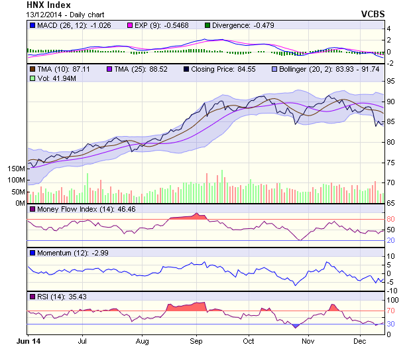Select the Nov label on the time axis
Screen dimensions: 411x355
coord(308,340)
